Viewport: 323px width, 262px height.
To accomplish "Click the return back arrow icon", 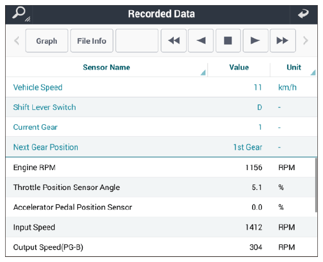I will 304,14.
